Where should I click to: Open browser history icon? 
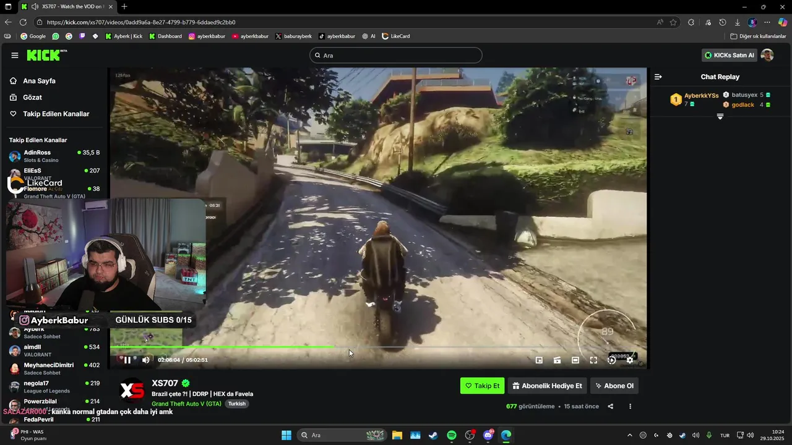point(723,22)
